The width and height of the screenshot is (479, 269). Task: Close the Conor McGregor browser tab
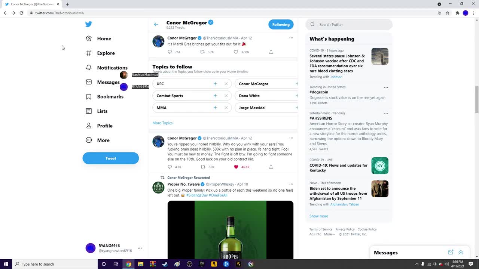58,4
